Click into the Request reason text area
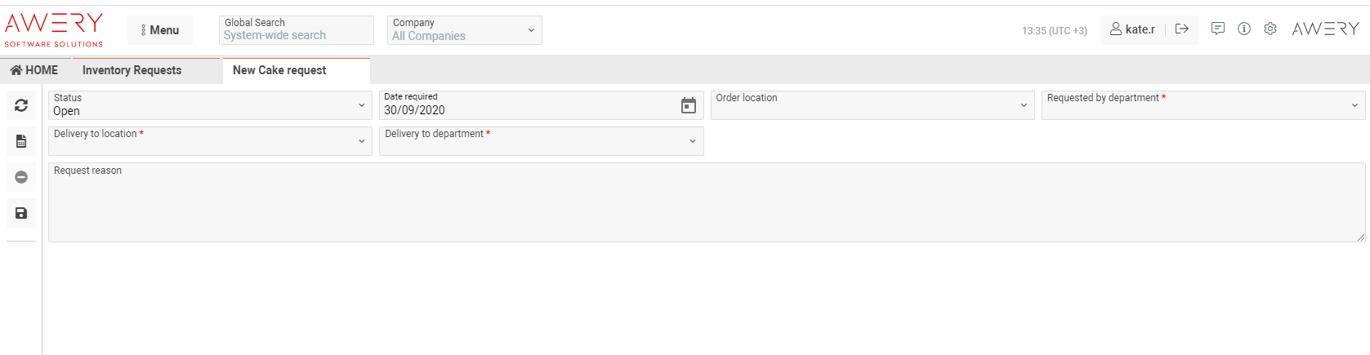Screen dimensions: 1370x355 (x=706, y=204)
